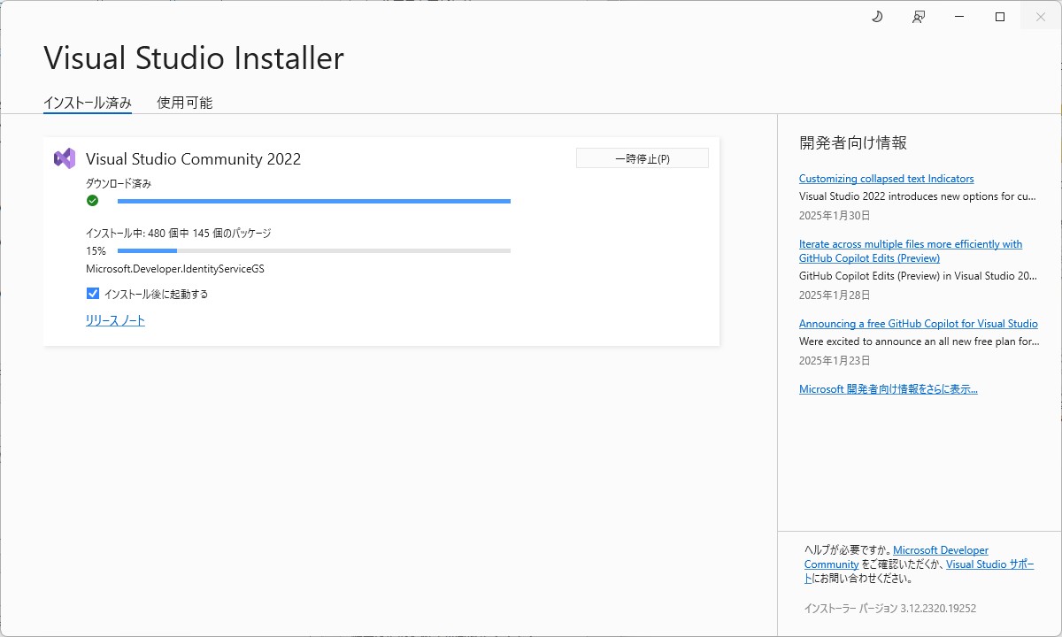Screen dimensions: 1062x637
Task: Click the installer version 3.12.2320.19252 text
Action: click(x=889, y=609)
